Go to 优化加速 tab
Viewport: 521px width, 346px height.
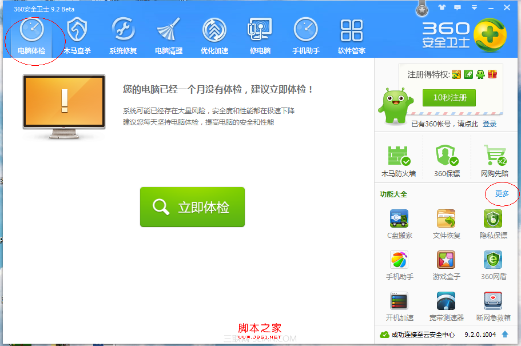point(214,37)
